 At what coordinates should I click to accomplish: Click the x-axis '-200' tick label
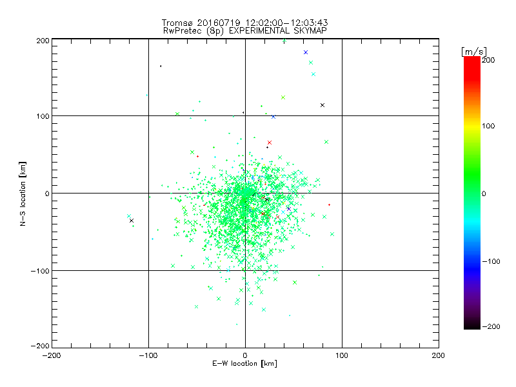pos(52,355)
